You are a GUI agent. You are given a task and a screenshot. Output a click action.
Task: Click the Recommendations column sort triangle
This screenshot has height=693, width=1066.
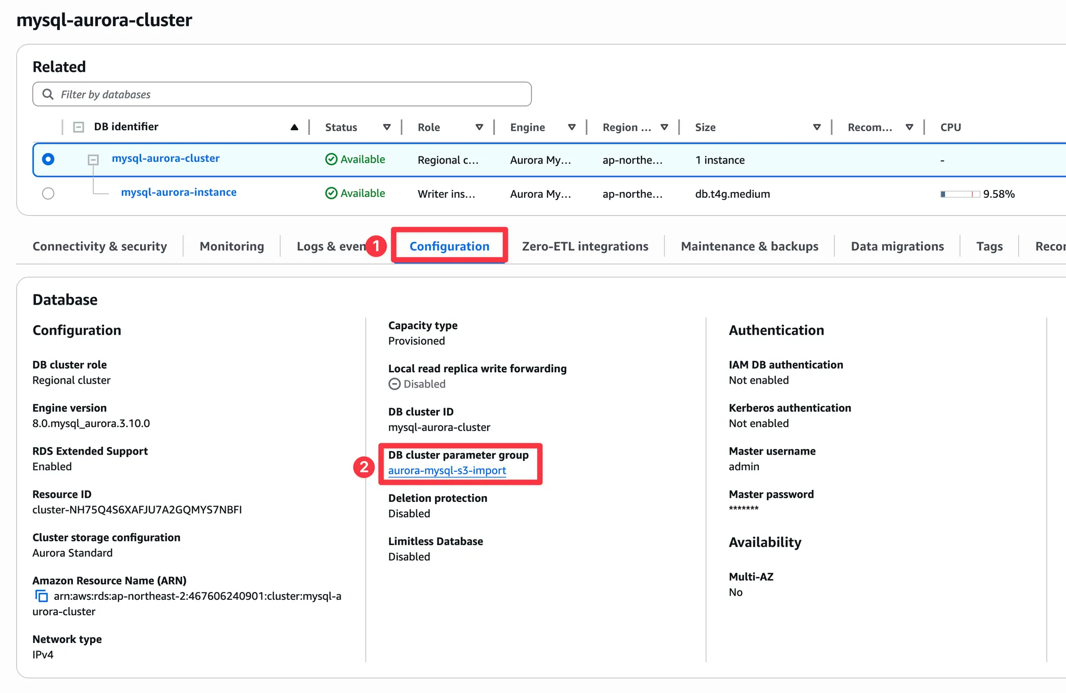tap(909, 127)
